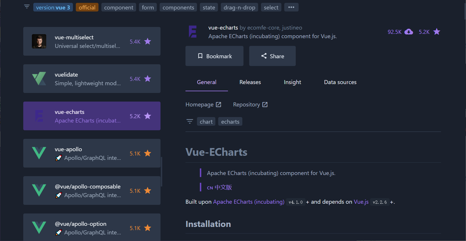
Task: Toggle the select filter tag
Action: (x=271, y=7)
